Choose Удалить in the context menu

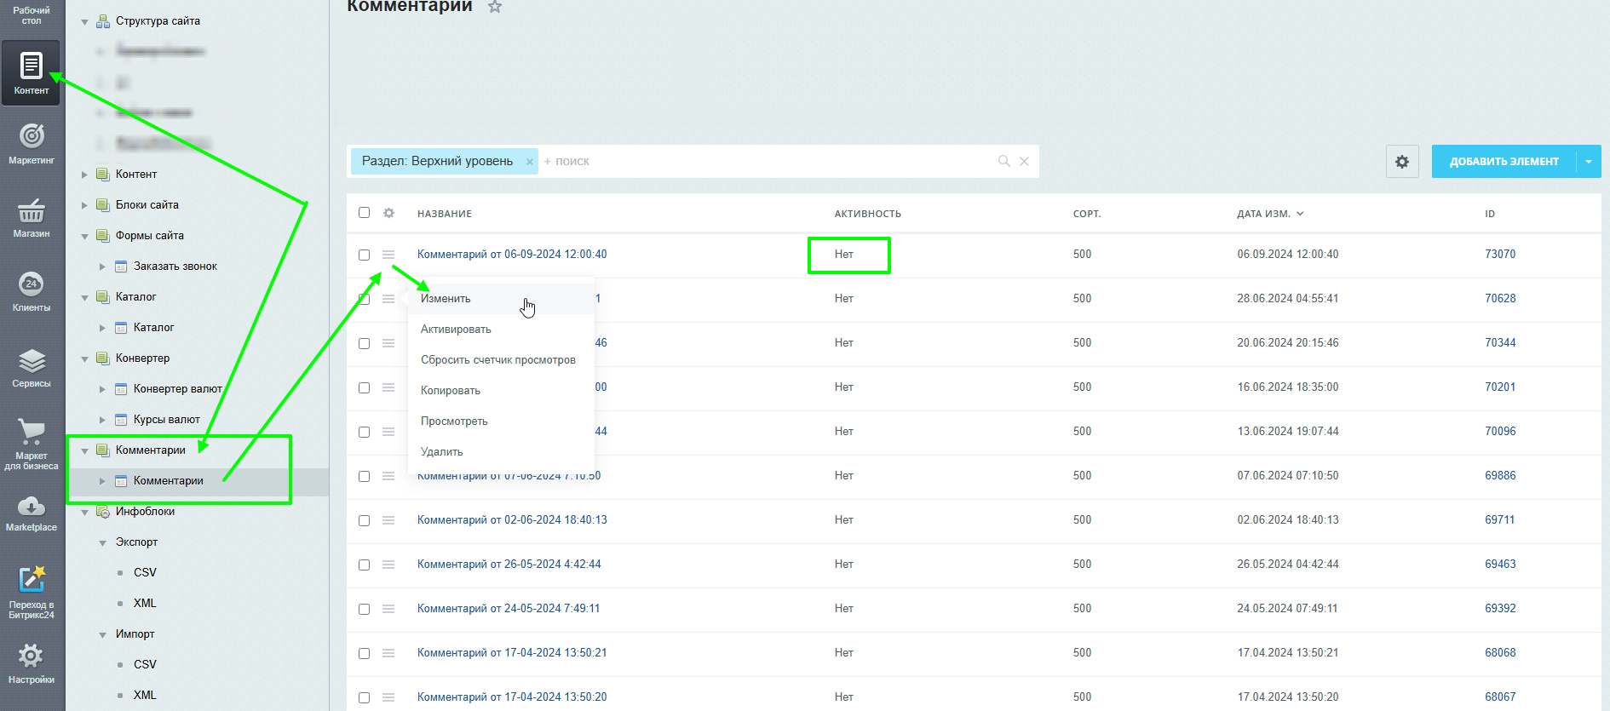tap(441, 452)
